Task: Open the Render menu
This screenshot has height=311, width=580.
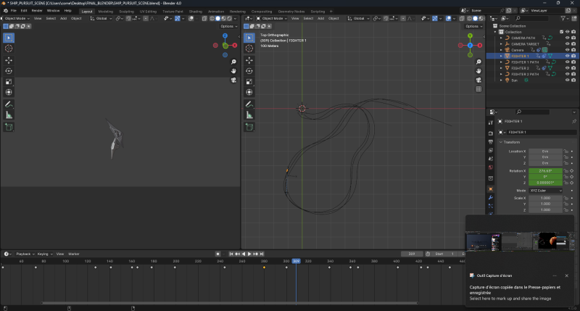Action: [37, 11]
